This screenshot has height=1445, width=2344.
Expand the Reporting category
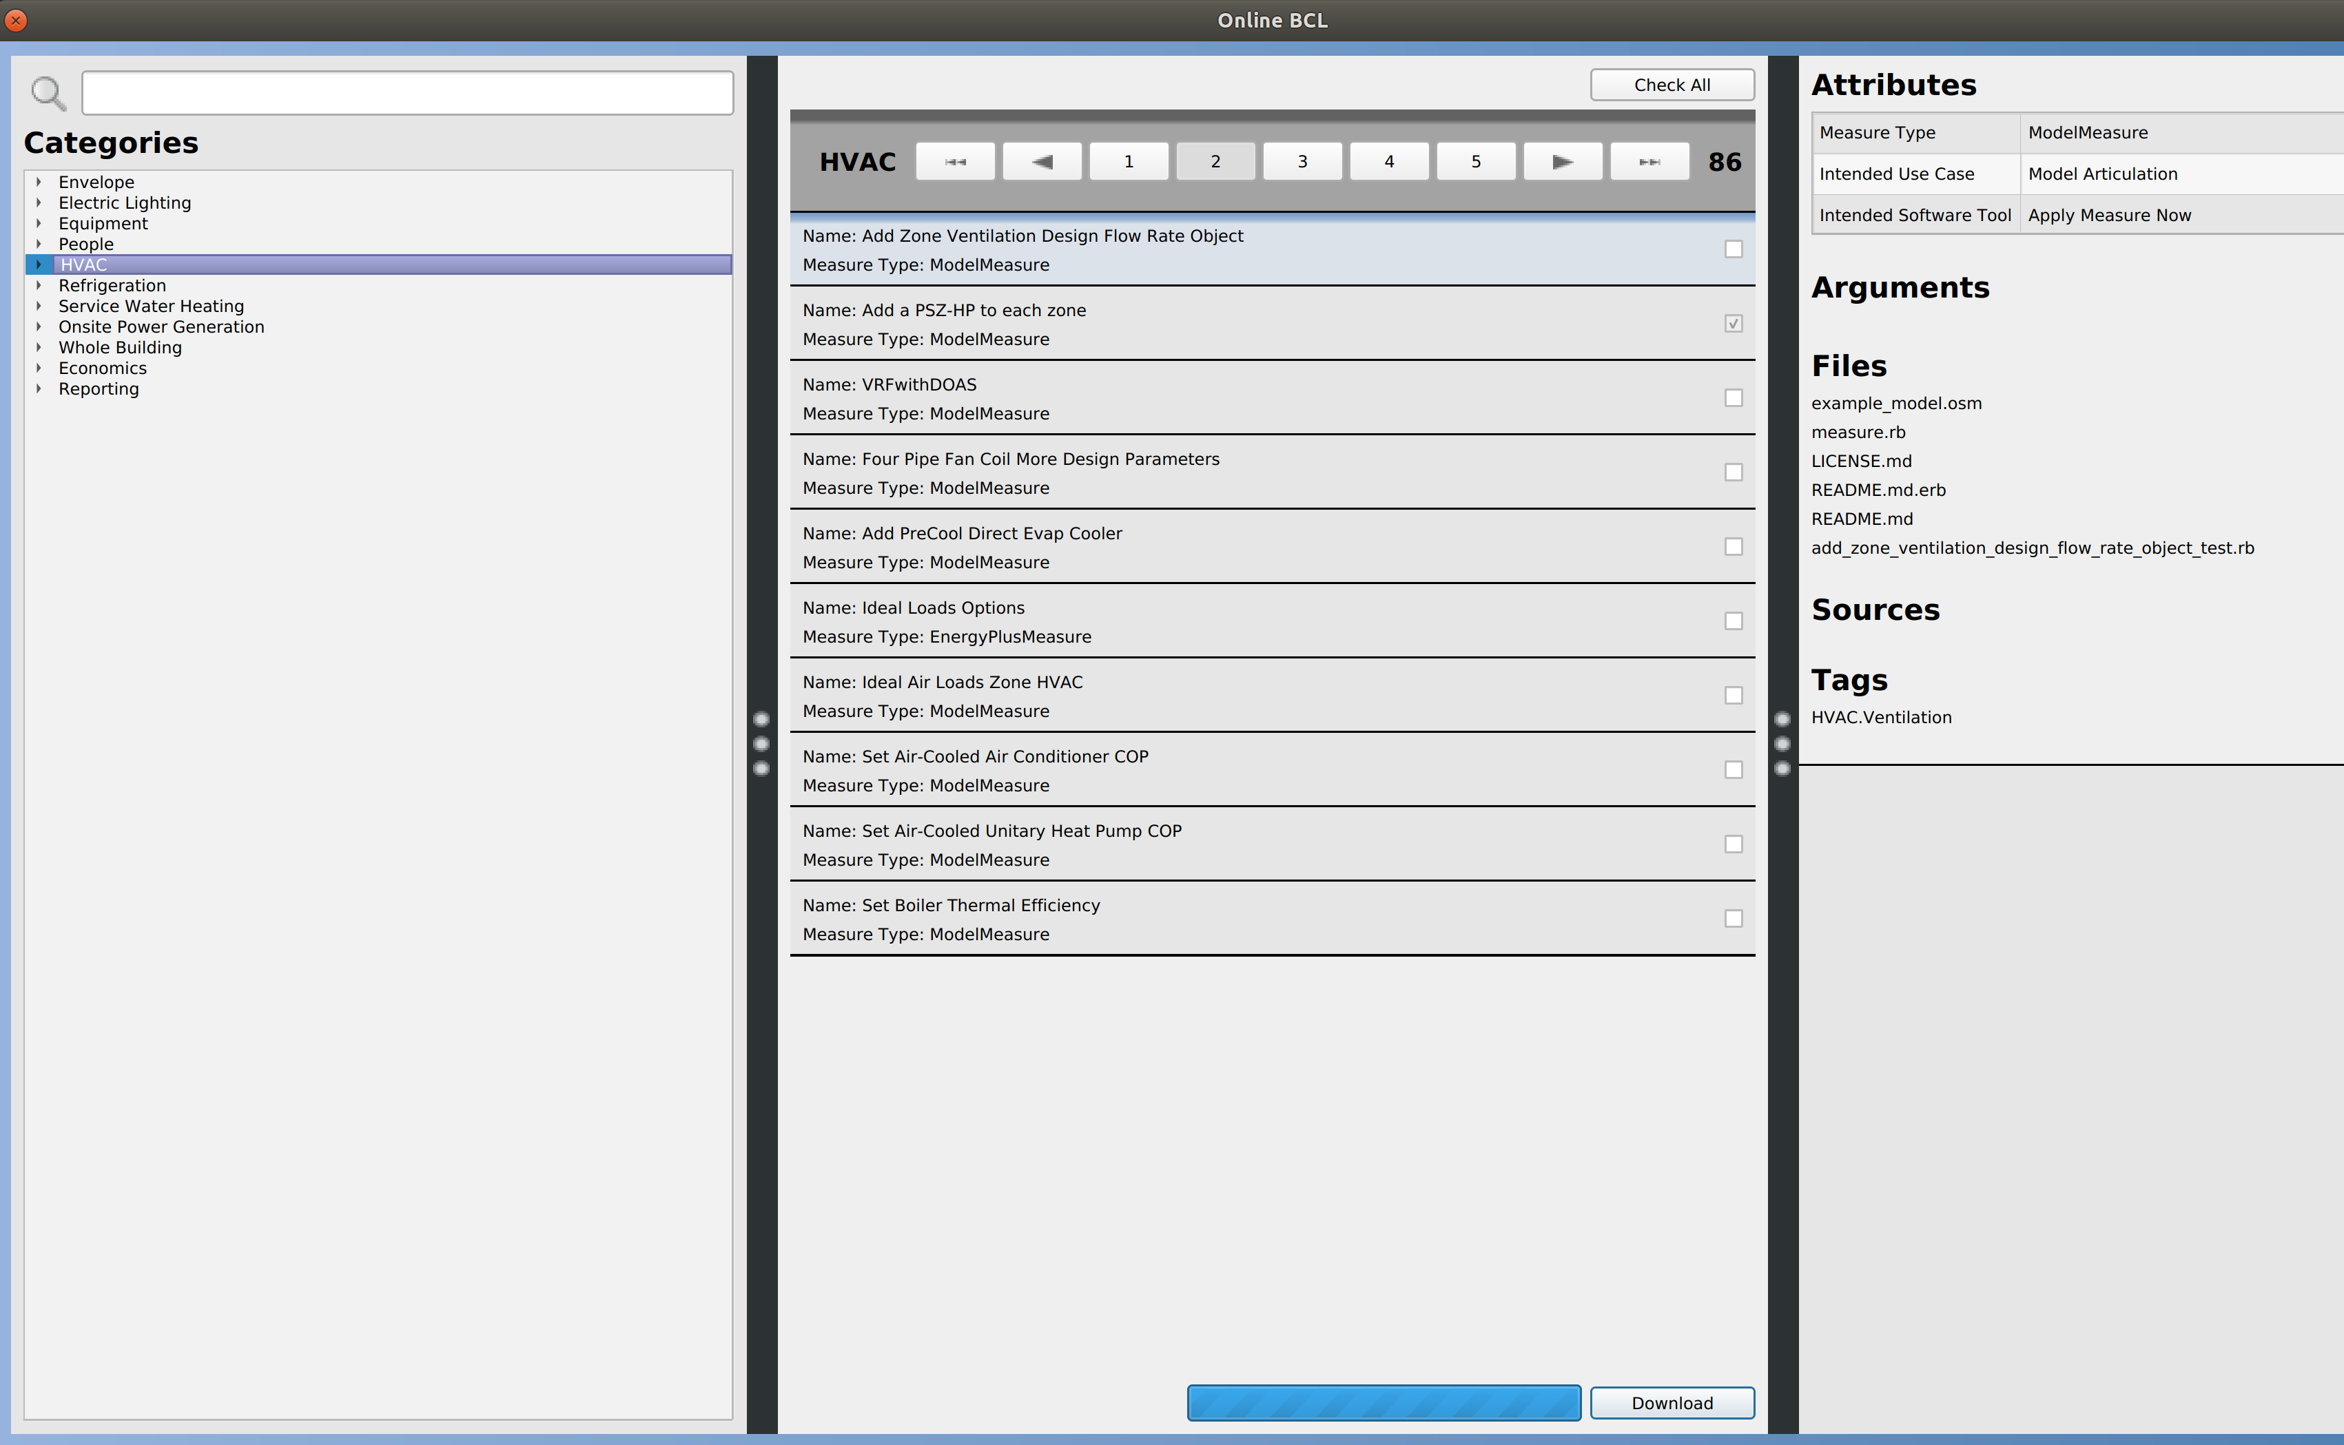[38, 389]
